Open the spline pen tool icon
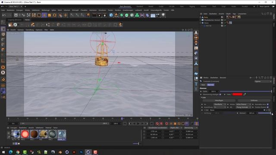The width and height of the screenshot is (276, 155). click(x=116, y=15)
